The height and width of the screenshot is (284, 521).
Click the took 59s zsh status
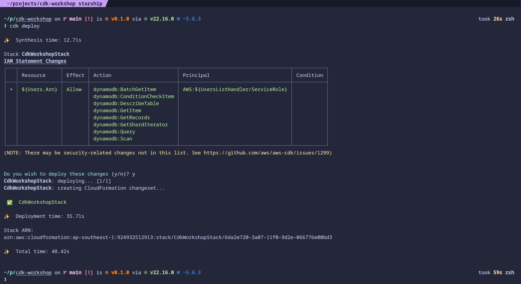(x=496, y=273)
